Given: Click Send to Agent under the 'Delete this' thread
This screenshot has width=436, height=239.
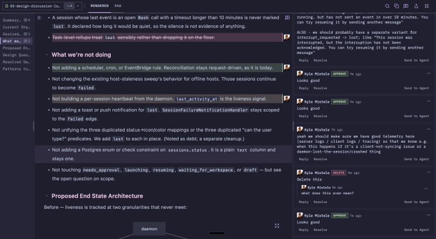Looking at the screenshot, I should [x=416, y=202].
